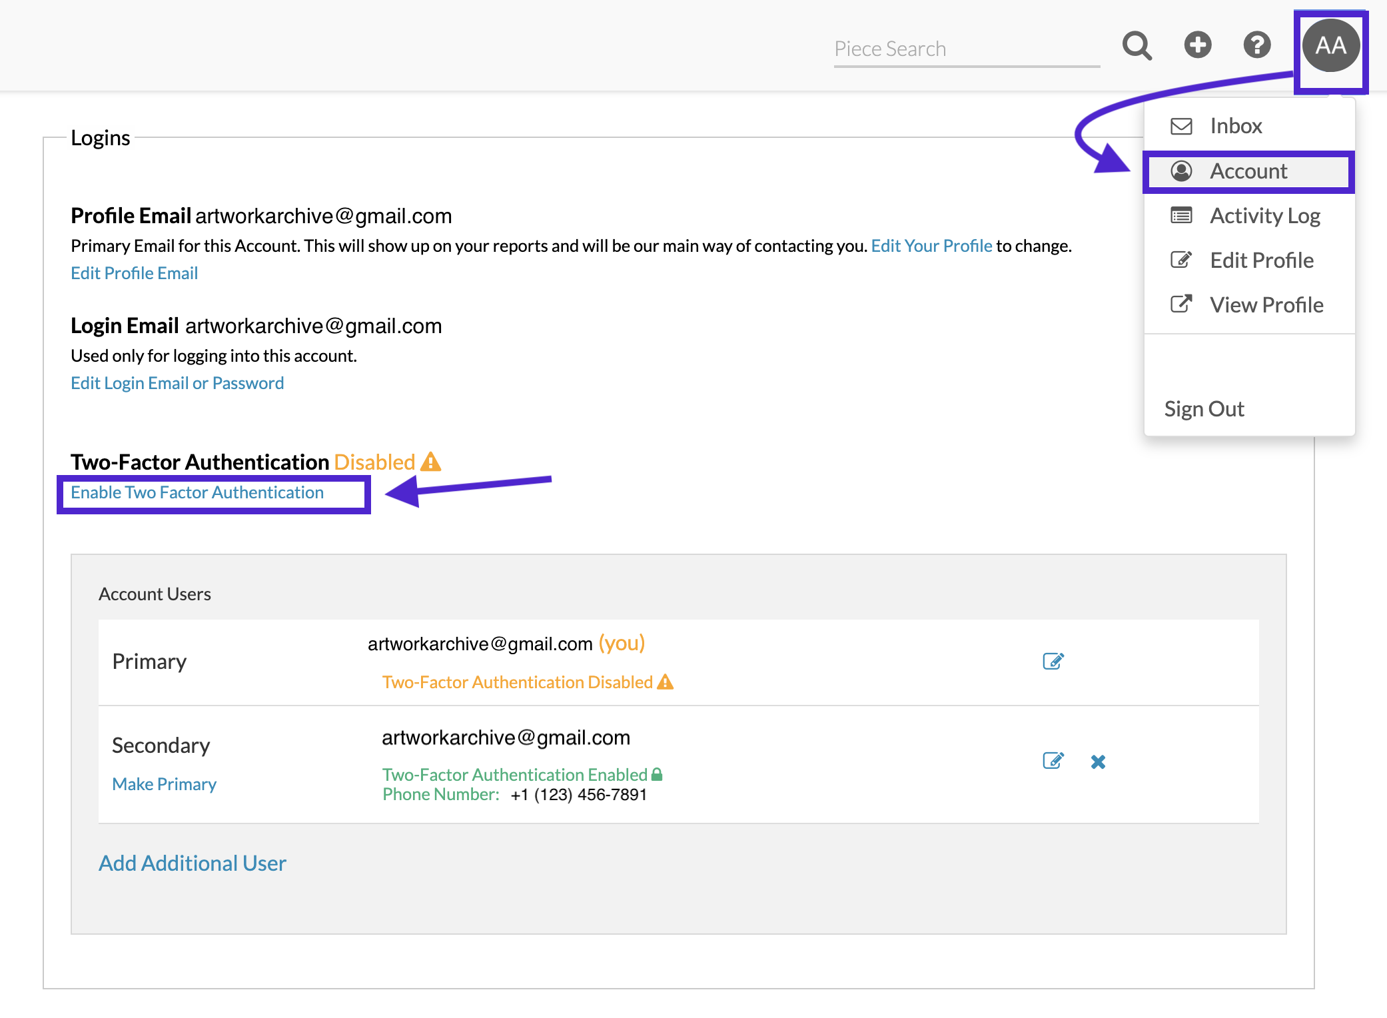
Task: Click the warning triangle beside Disabled
Action: pos(431,461)
